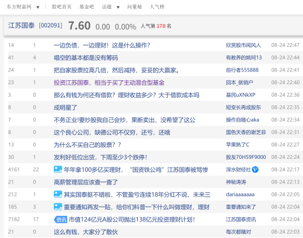The height and width of the screenshot is (238, 303).
Task: Visit author 神秘涛涛 profile
Action: click(236, 182)
